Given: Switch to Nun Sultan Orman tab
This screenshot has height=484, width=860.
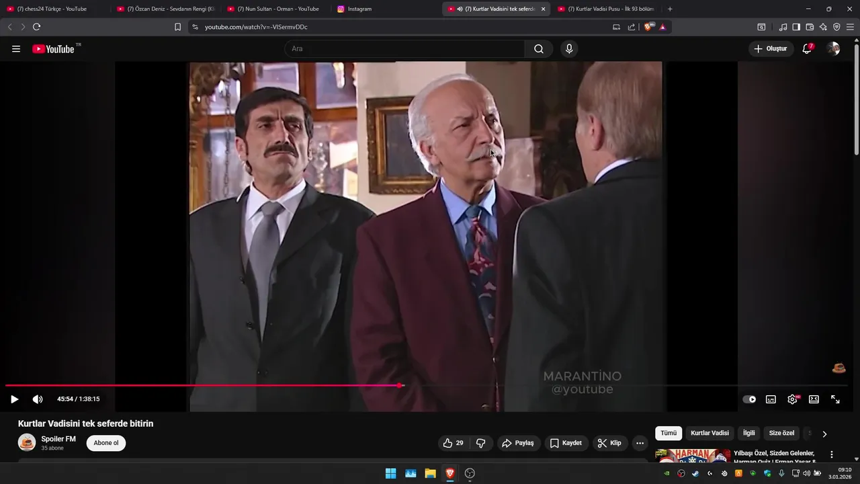Looking at the screenshot, I should 275,9.
